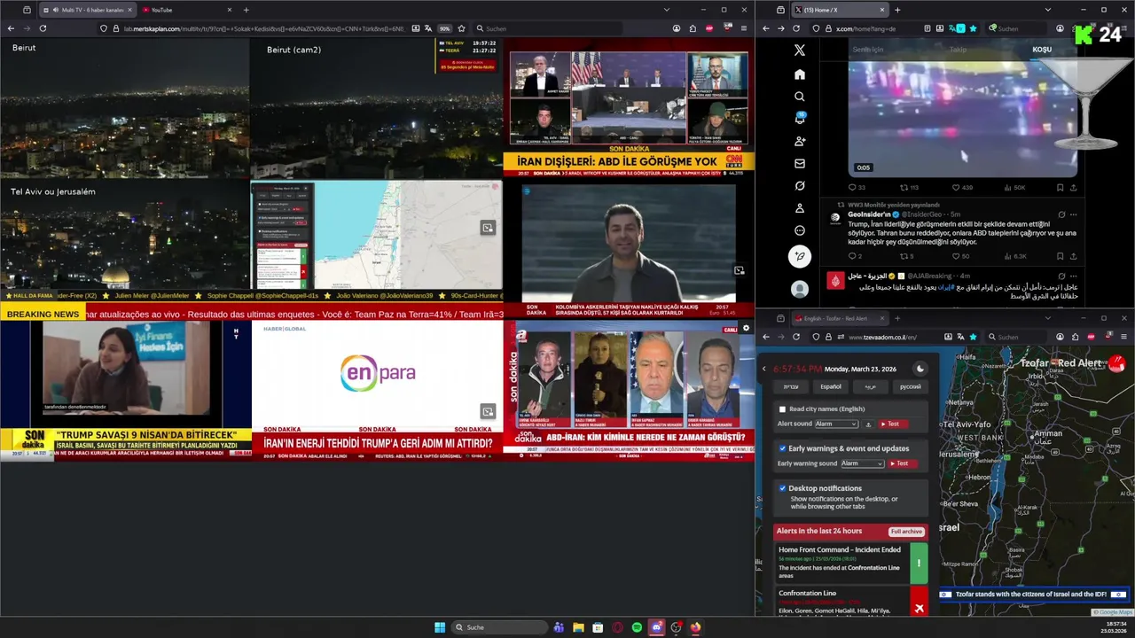Collapse Tzofar panel with back chevron

pos(764,369)
